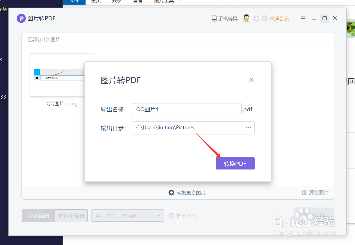Click the coin recharge icon

coord(264,18)
